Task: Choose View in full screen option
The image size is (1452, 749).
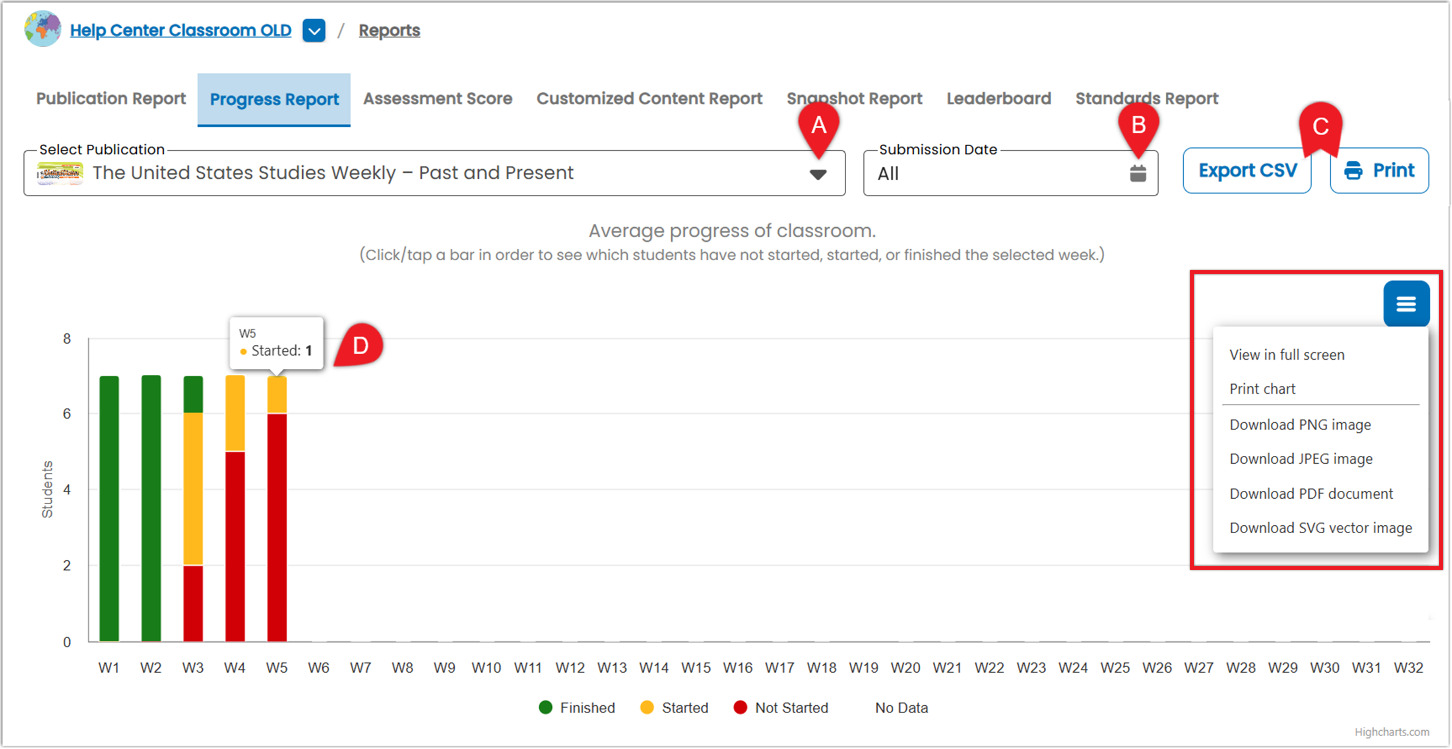Action: pos(1287,354)
